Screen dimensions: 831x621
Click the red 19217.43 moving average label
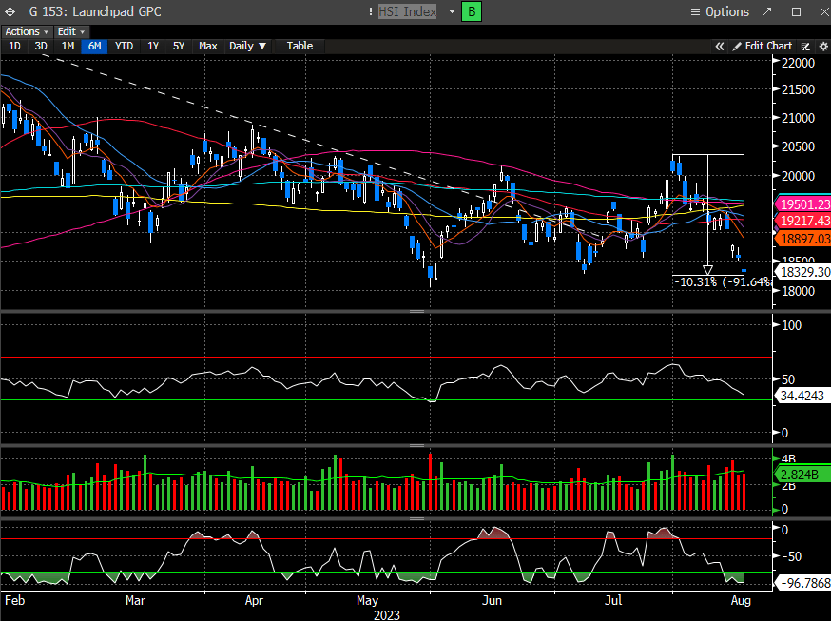point(804,221)
